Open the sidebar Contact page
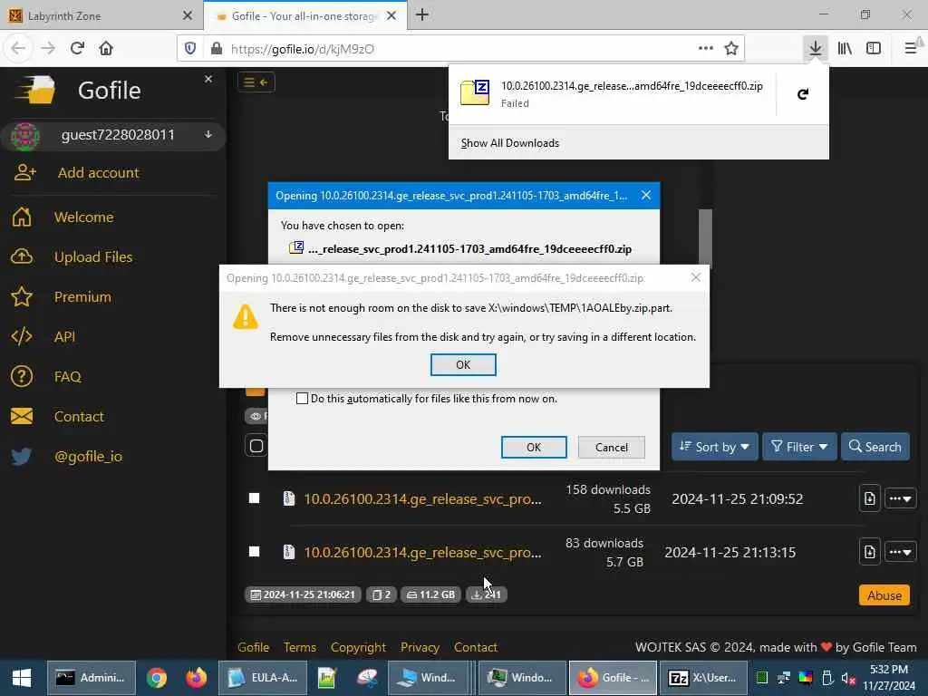This screenshot has width=928, height=696. (79, 417)
